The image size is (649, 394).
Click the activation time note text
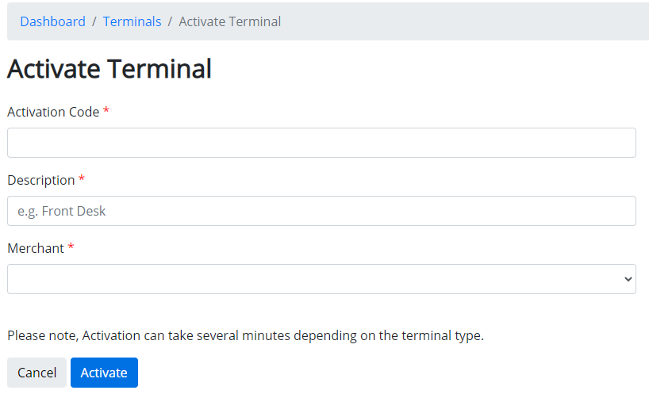click(245, 335)
